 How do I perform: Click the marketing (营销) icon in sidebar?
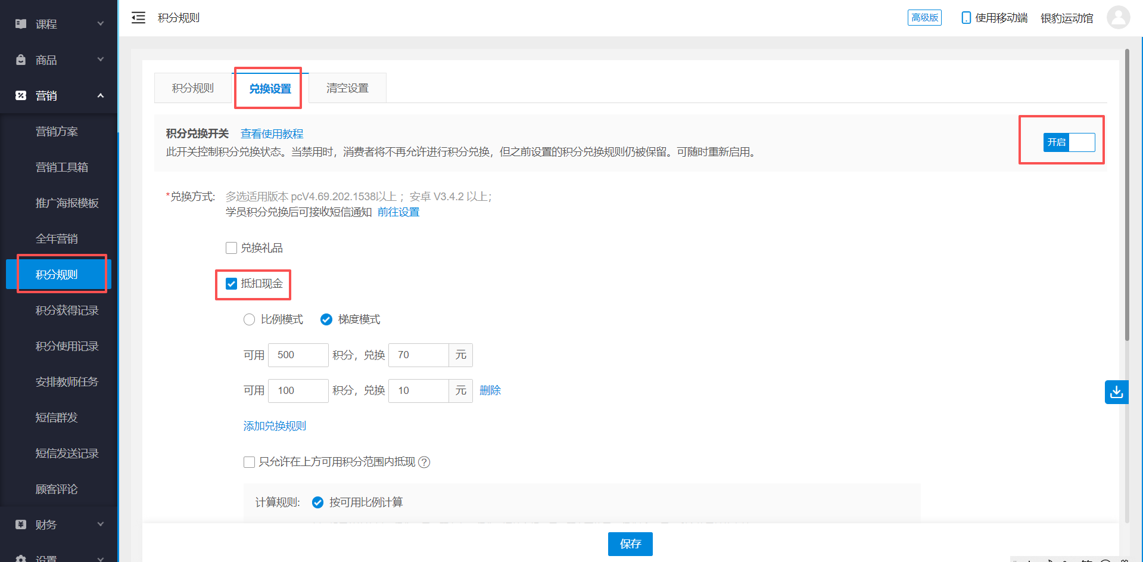(21, 95)
